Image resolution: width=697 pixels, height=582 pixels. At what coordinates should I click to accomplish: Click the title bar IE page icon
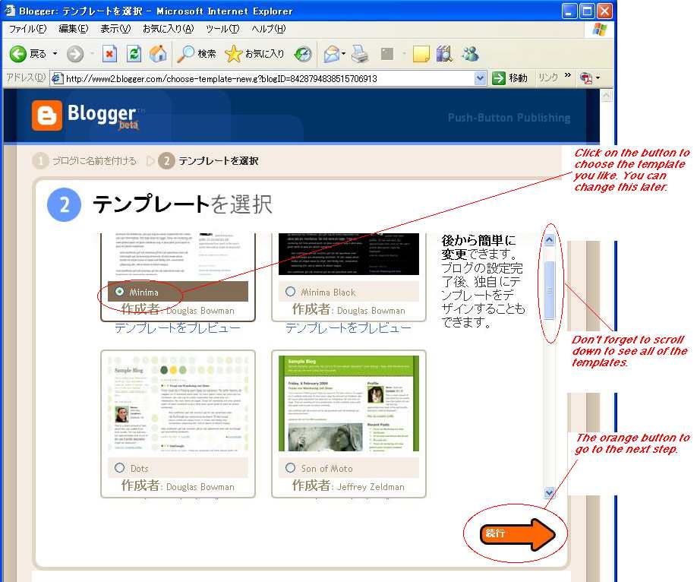[10, 10]
